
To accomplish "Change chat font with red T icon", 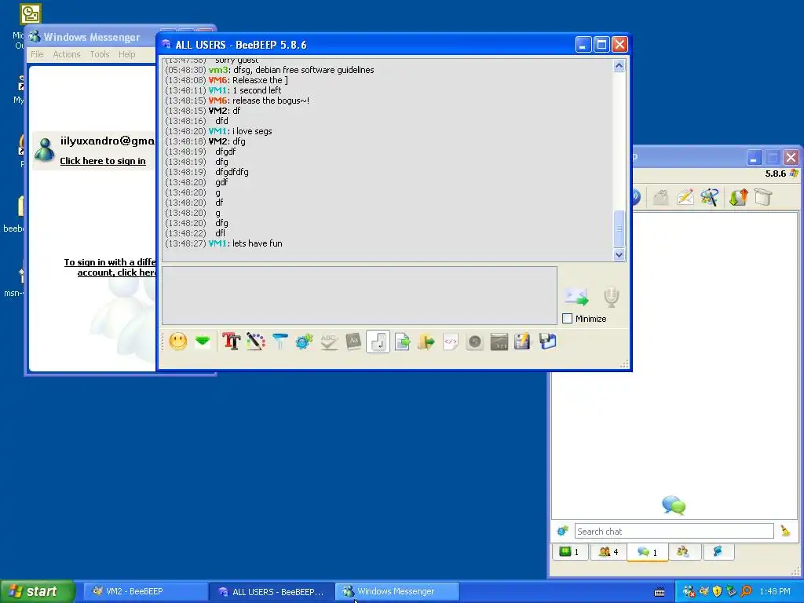I will pos(232,342).
